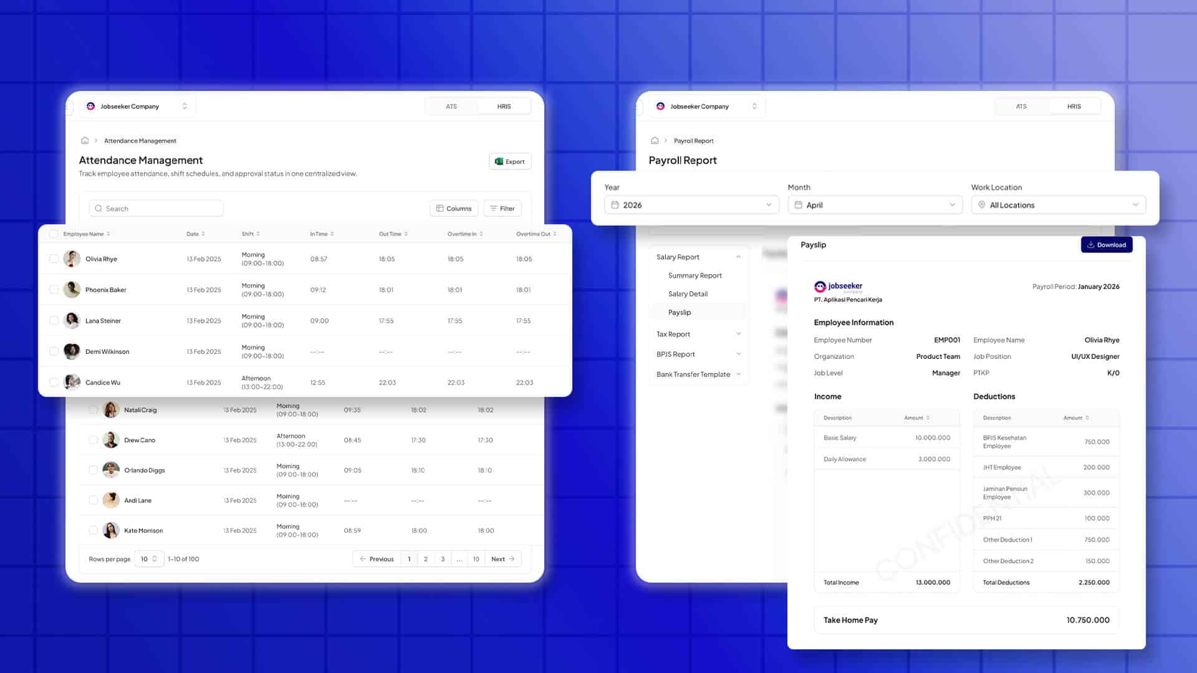Select Natali Craig row checkbox
The image size is (1197, 673).
click(93, 410)
